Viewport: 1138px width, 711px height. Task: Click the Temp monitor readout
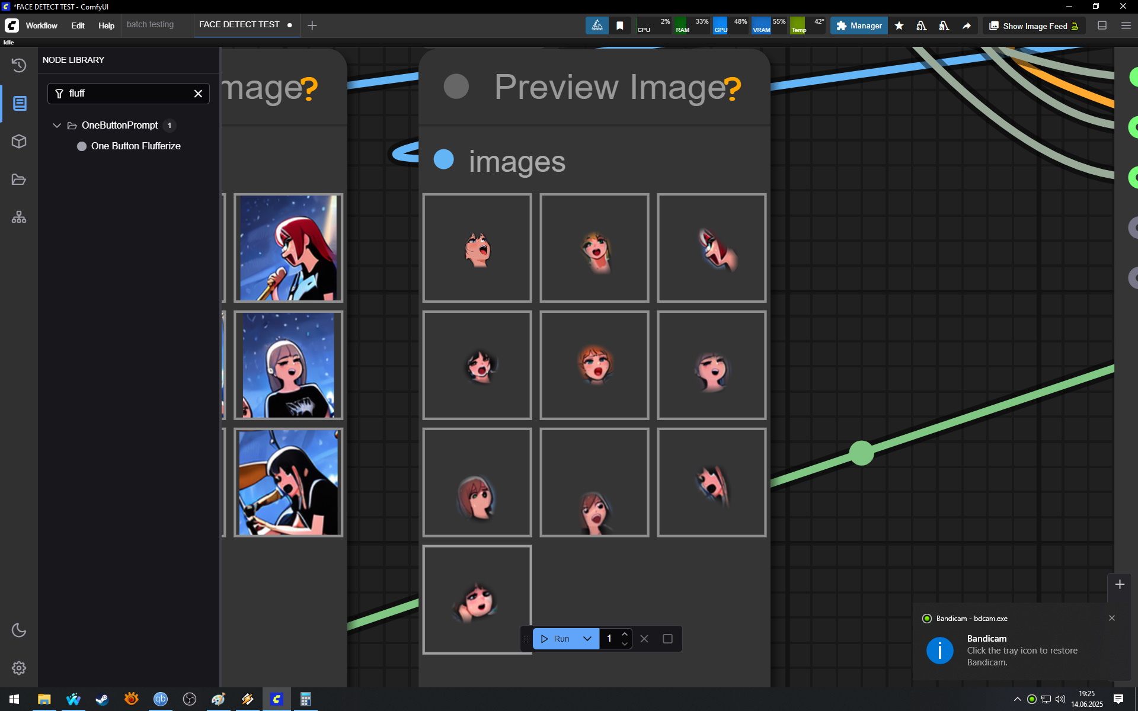(x=808, y=25)
